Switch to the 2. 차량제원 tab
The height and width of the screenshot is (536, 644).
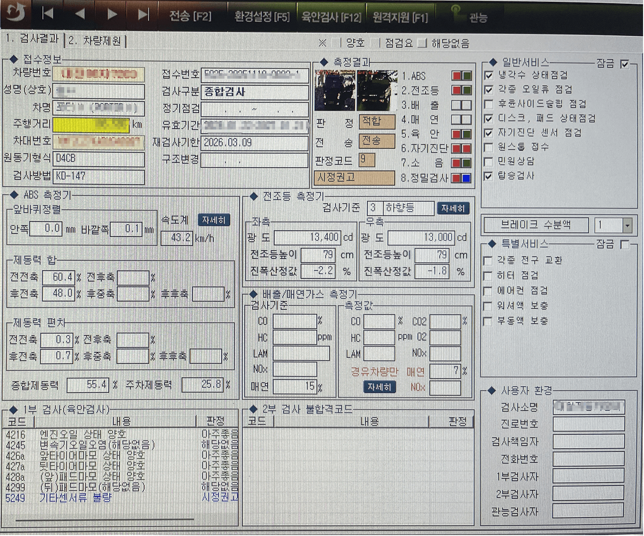[95, 41]
